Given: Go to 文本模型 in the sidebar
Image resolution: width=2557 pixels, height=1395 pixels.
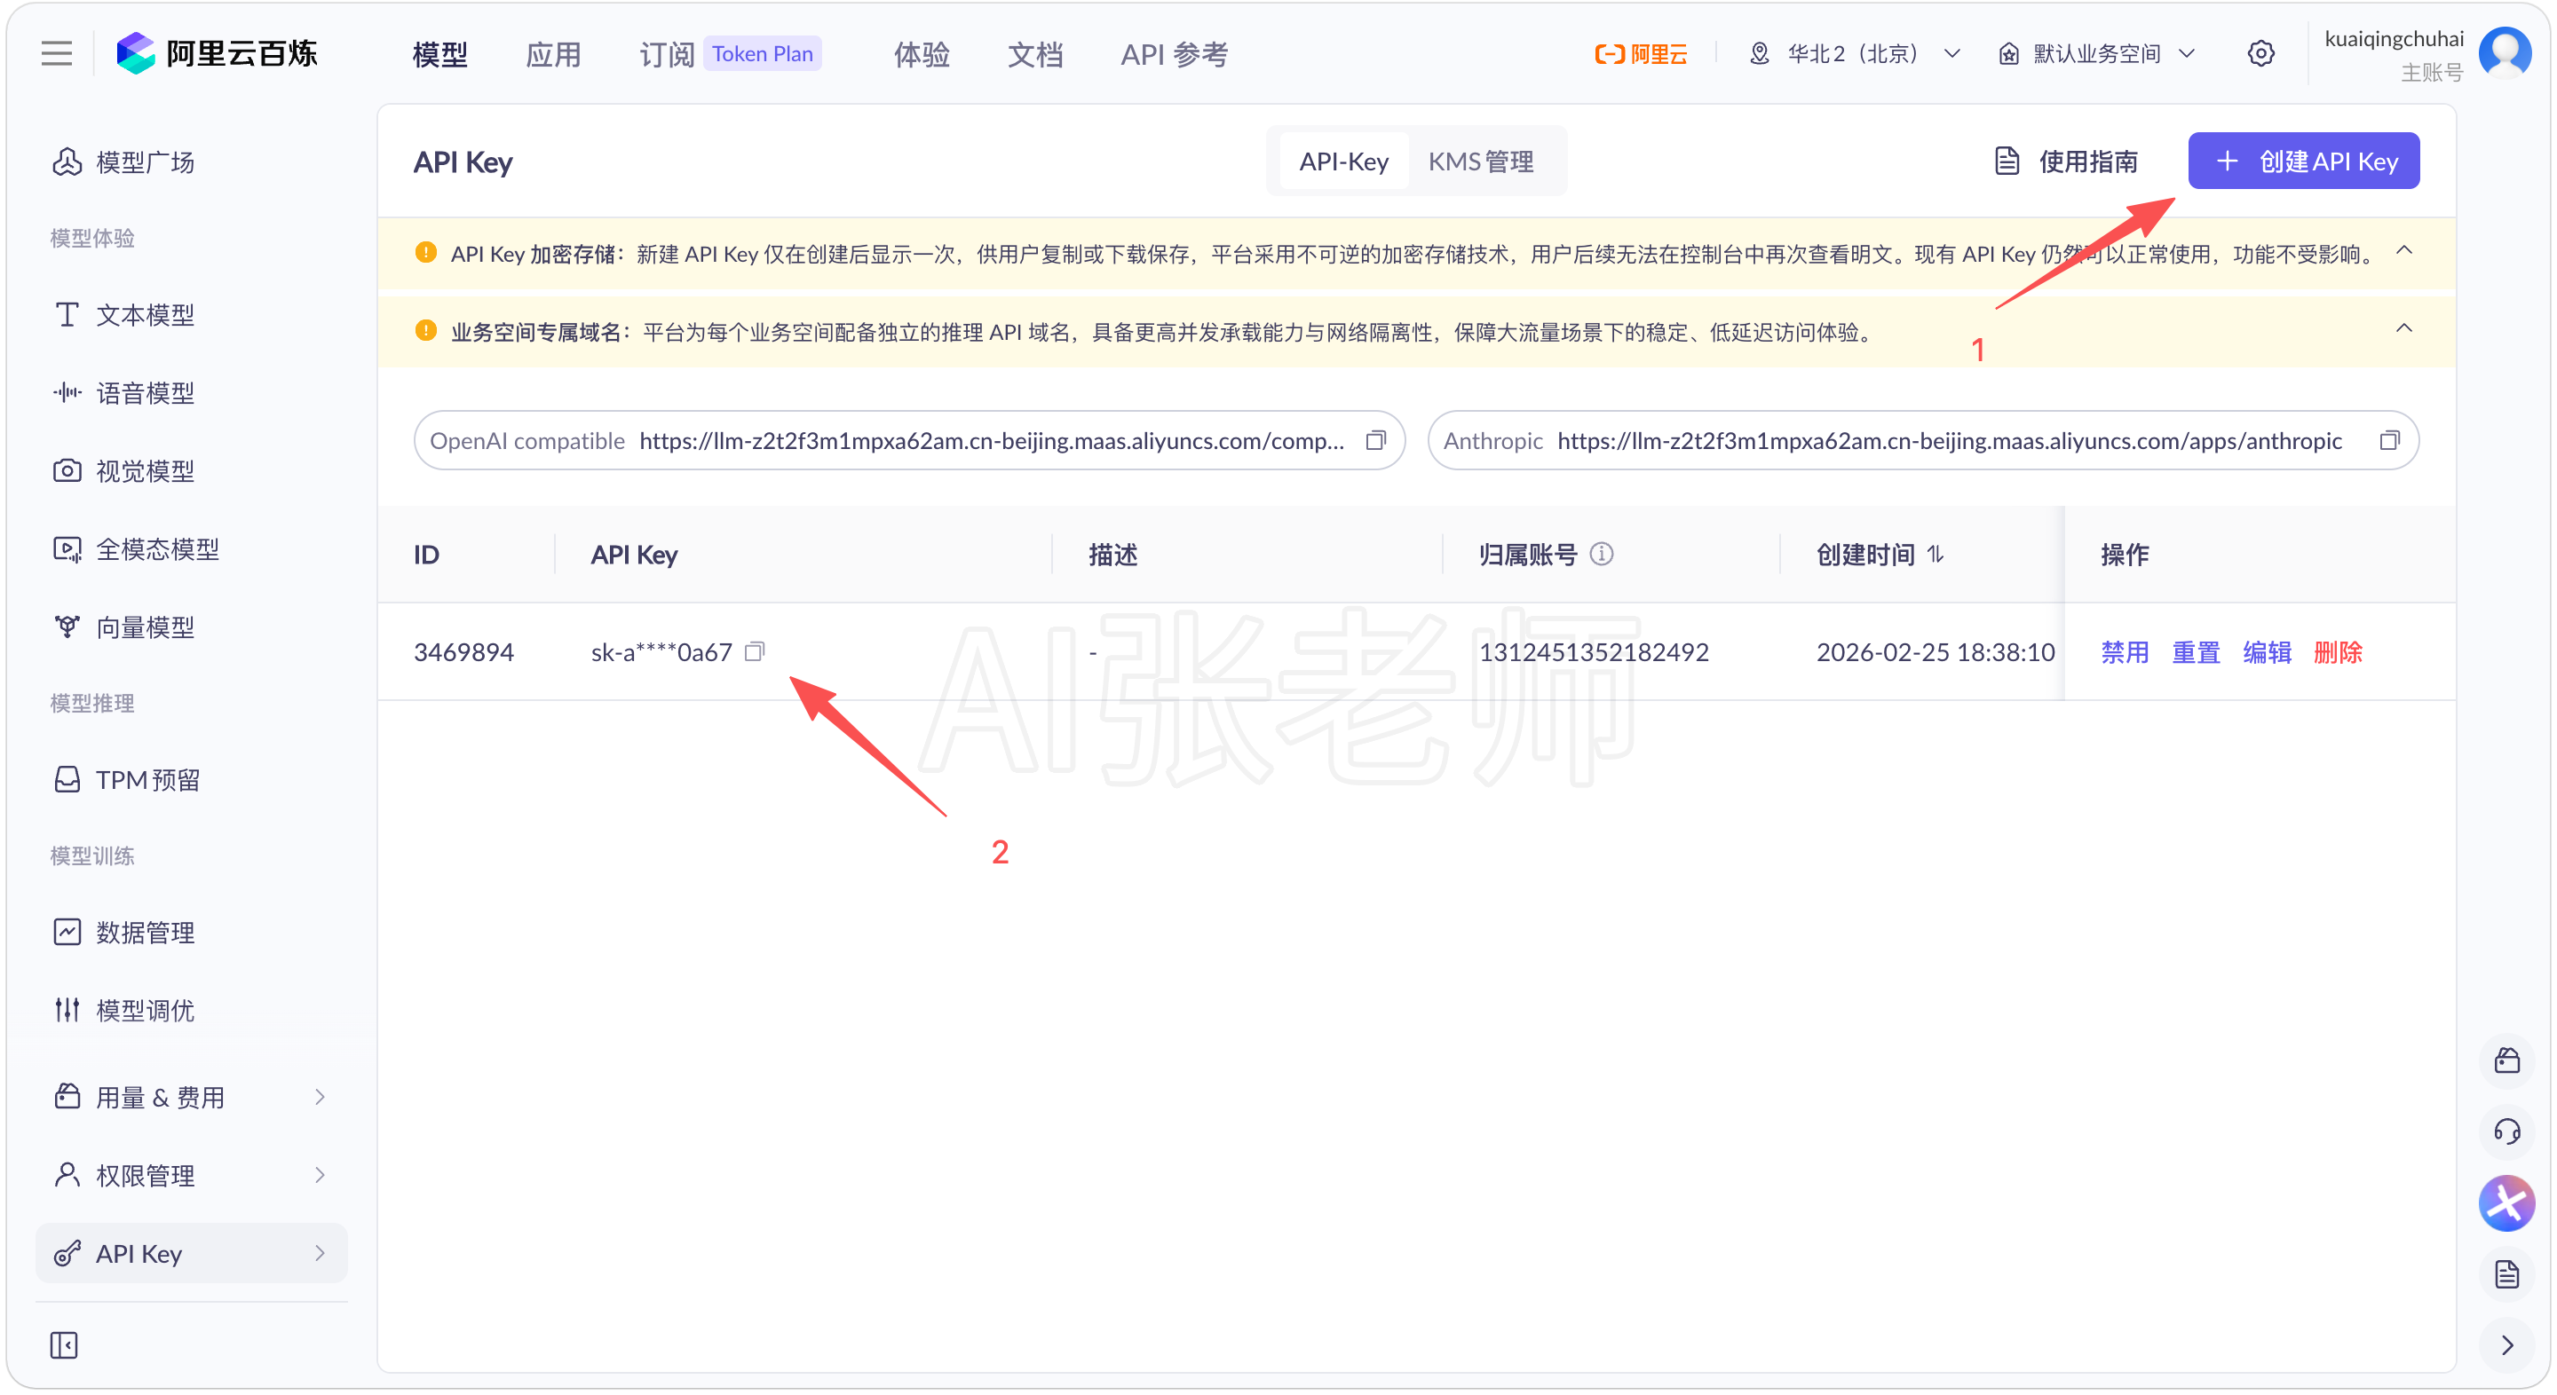Looking at the screenshot, I should [x=191, y=314].
